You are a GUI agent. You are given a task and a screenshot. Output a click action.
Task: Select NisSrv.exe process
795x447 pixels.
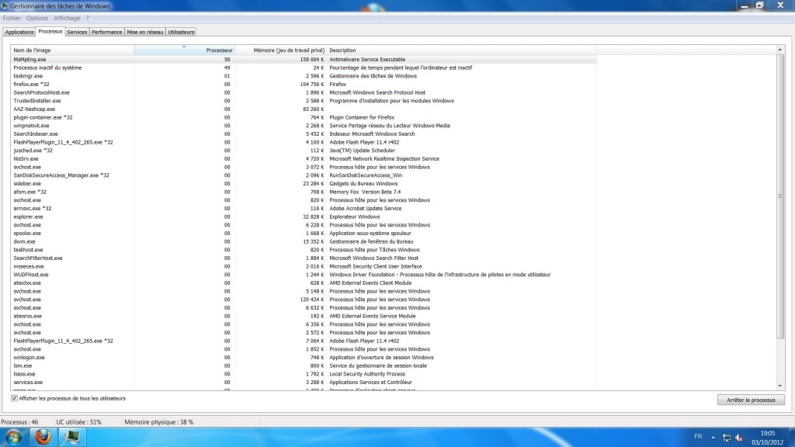(x=304, y=158)
